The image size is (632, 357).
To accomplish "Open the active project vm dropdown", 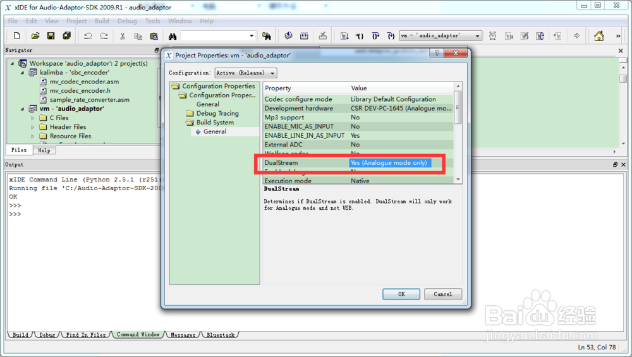I will (441, 36).
